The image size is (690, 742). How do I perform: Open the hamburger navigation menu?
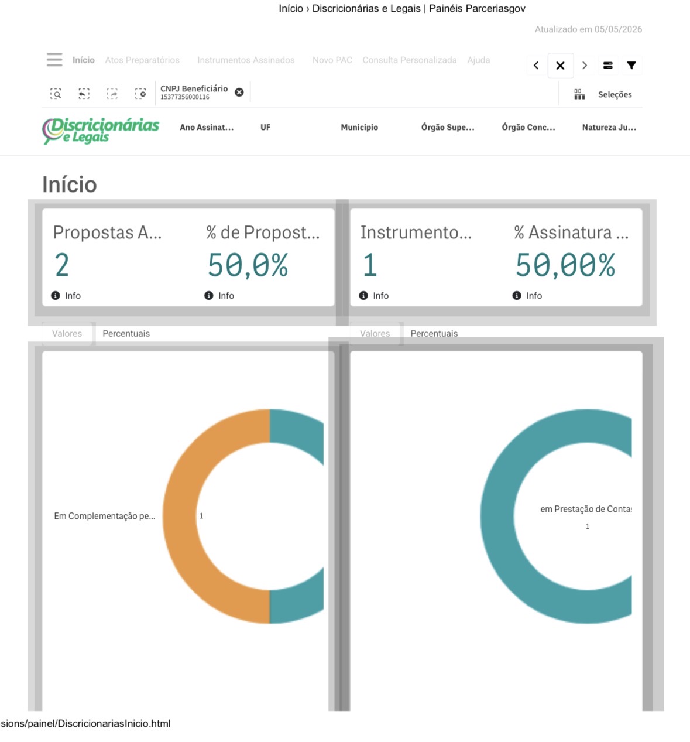point(54,60)
